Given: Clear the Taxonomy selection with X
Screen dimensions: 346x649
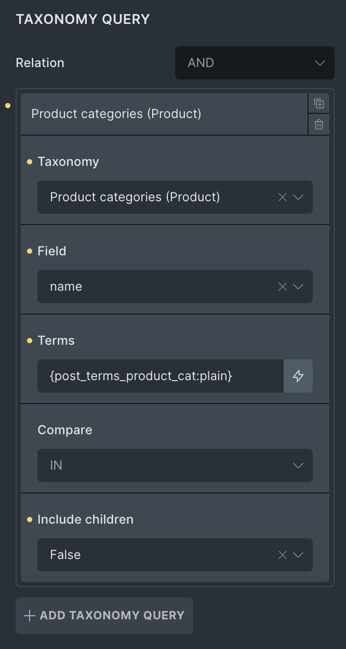Looking at the screenshot, I should (x=283, y=197).
